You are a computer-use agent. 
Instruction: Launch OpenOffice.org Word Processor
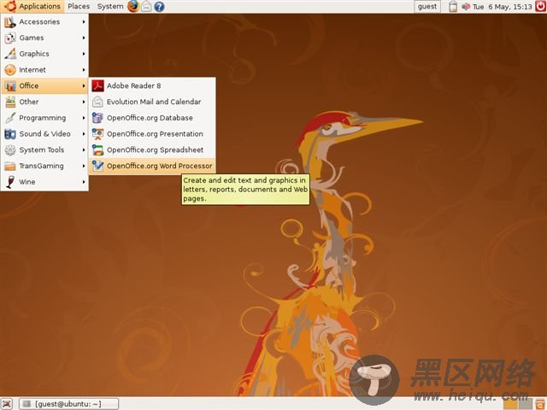[152, 166]
